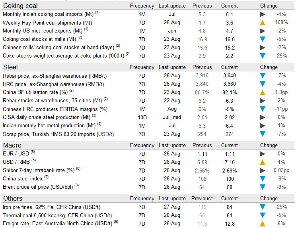Click the orange up arrow for USD / RMB
The width and height of the screenshot is (296, 228).
262,162
